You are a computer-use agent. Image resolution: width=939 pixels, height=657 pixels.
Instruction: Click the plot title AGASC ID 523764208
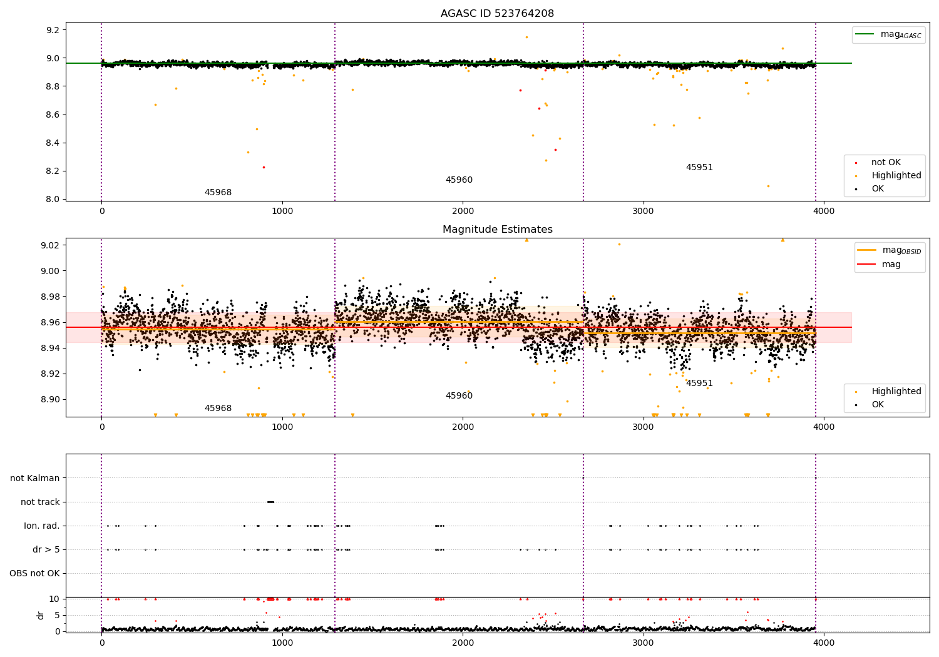click(497, 14)
